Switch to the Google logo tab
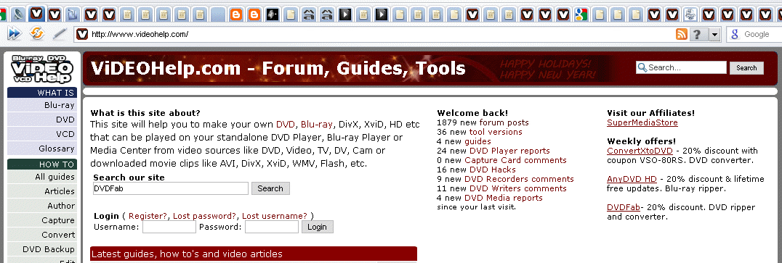This screenshot has height=263, width=782. 581,14
